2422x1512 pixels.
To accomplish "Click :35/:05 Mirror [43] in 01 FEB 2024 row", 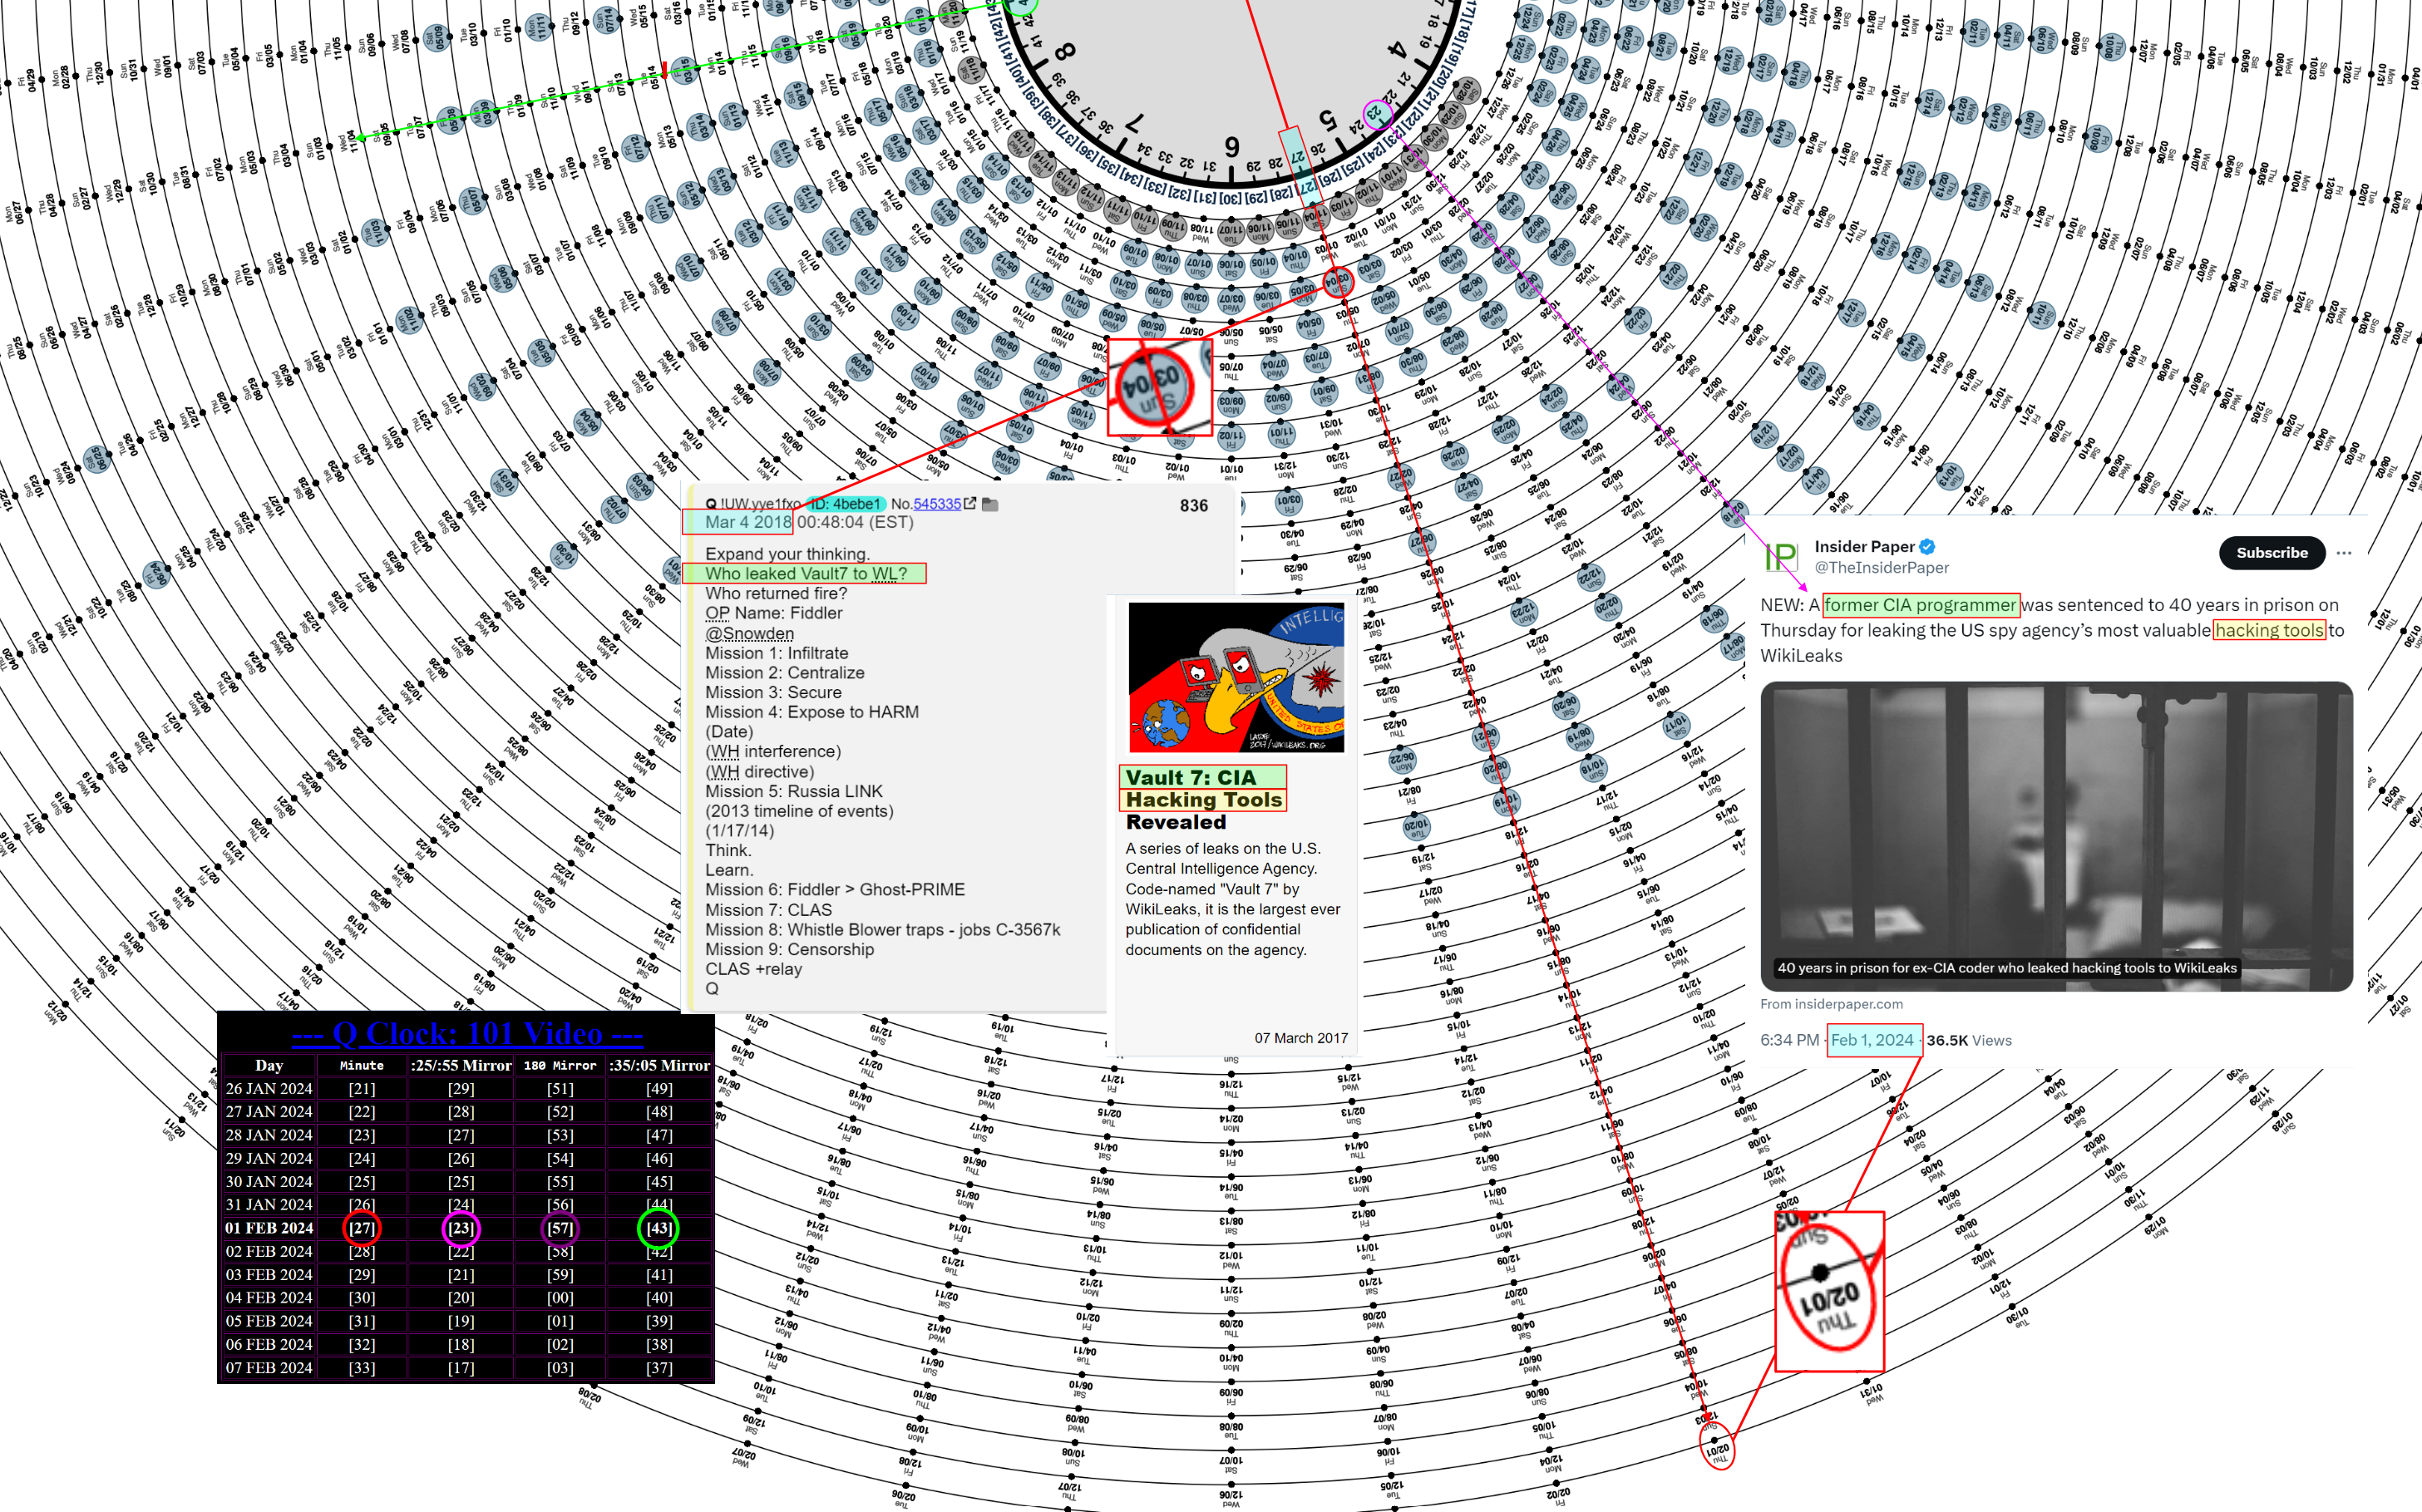I will [659, 1228].
